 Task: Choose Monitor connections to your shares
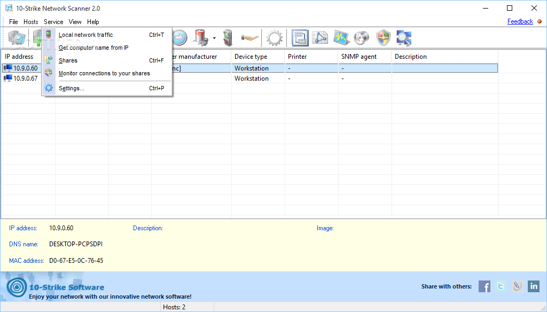107,73
